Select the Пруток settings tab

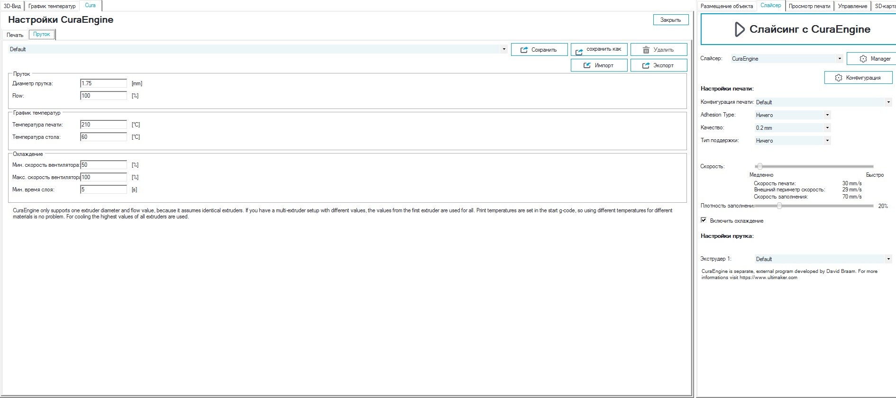(42, 34)
